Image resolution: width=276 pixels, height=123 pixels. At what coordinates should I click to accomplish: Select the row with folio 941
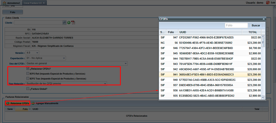[x=211, y=75]
